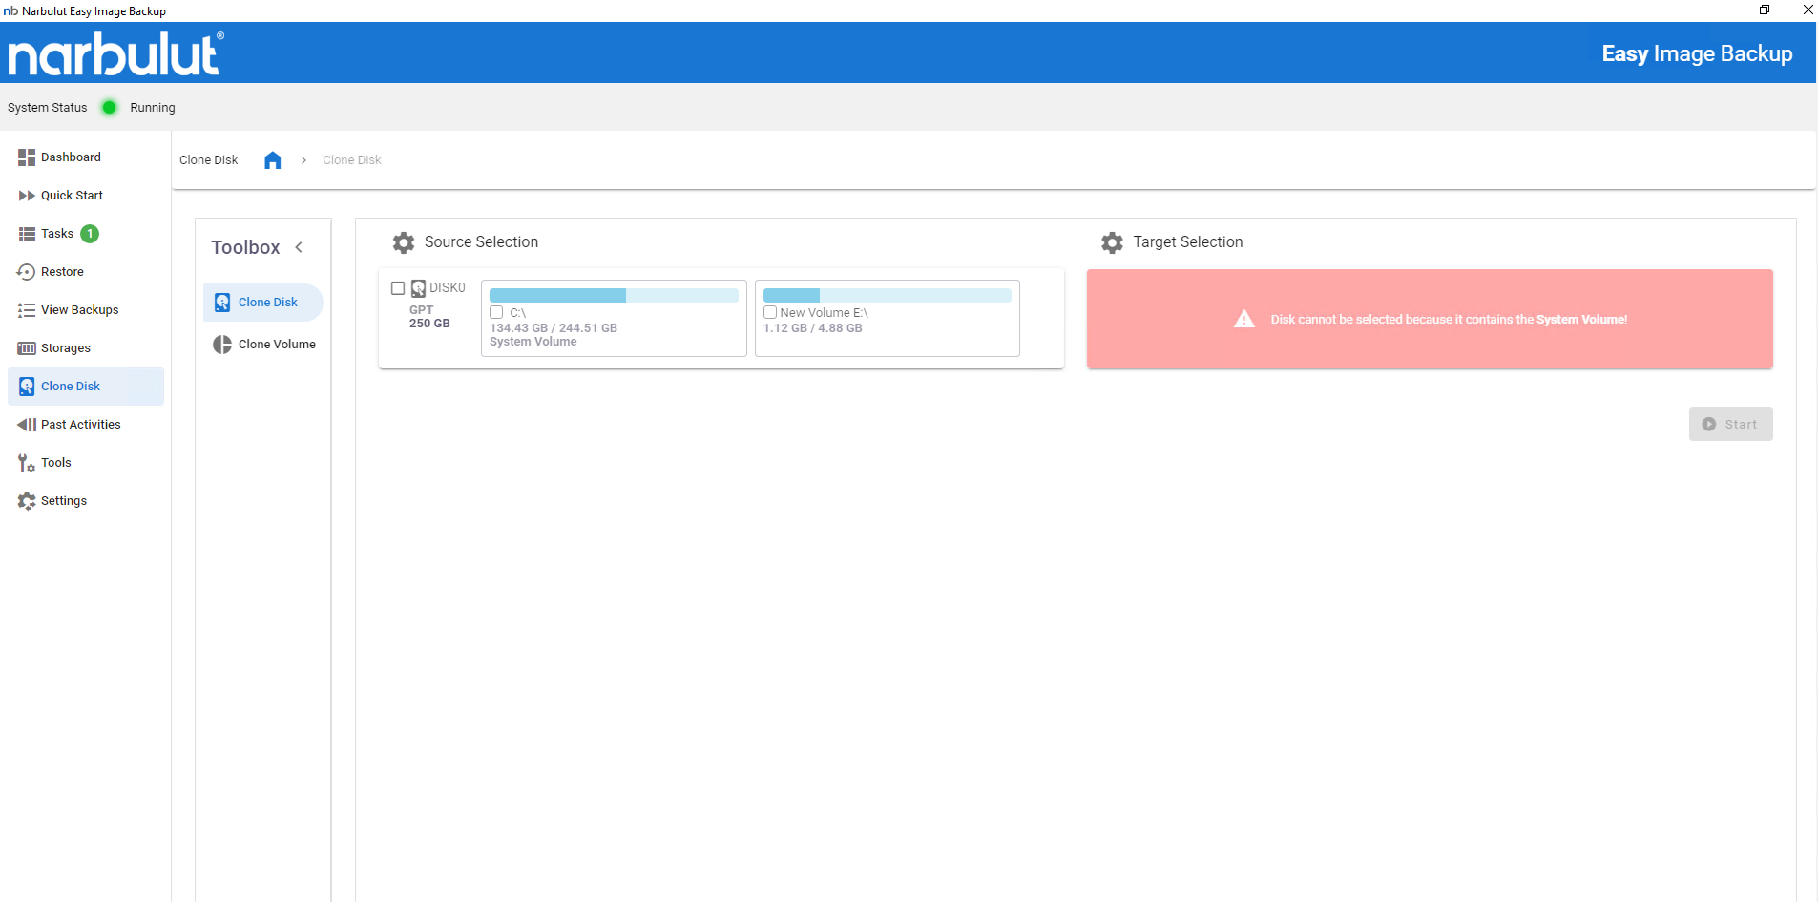Image resolution: width=1818 pixels, height=902 pixels.
Task: Click the C:\ volume usage bar
Action: (x=614, y=296)
